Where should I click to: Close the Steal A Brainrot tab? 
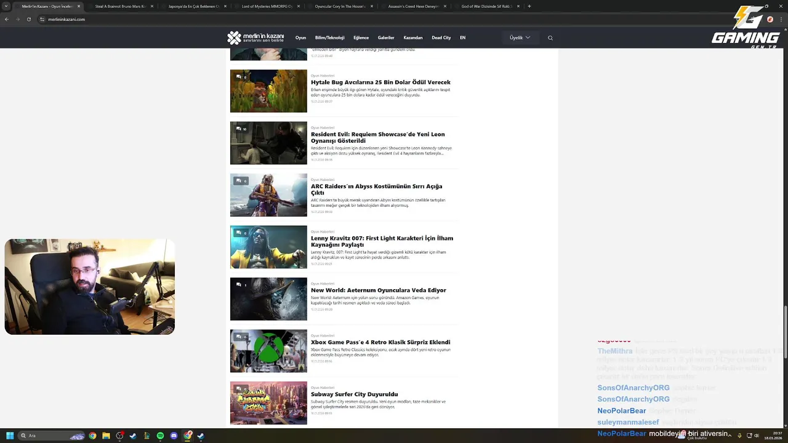click(151, 6)
